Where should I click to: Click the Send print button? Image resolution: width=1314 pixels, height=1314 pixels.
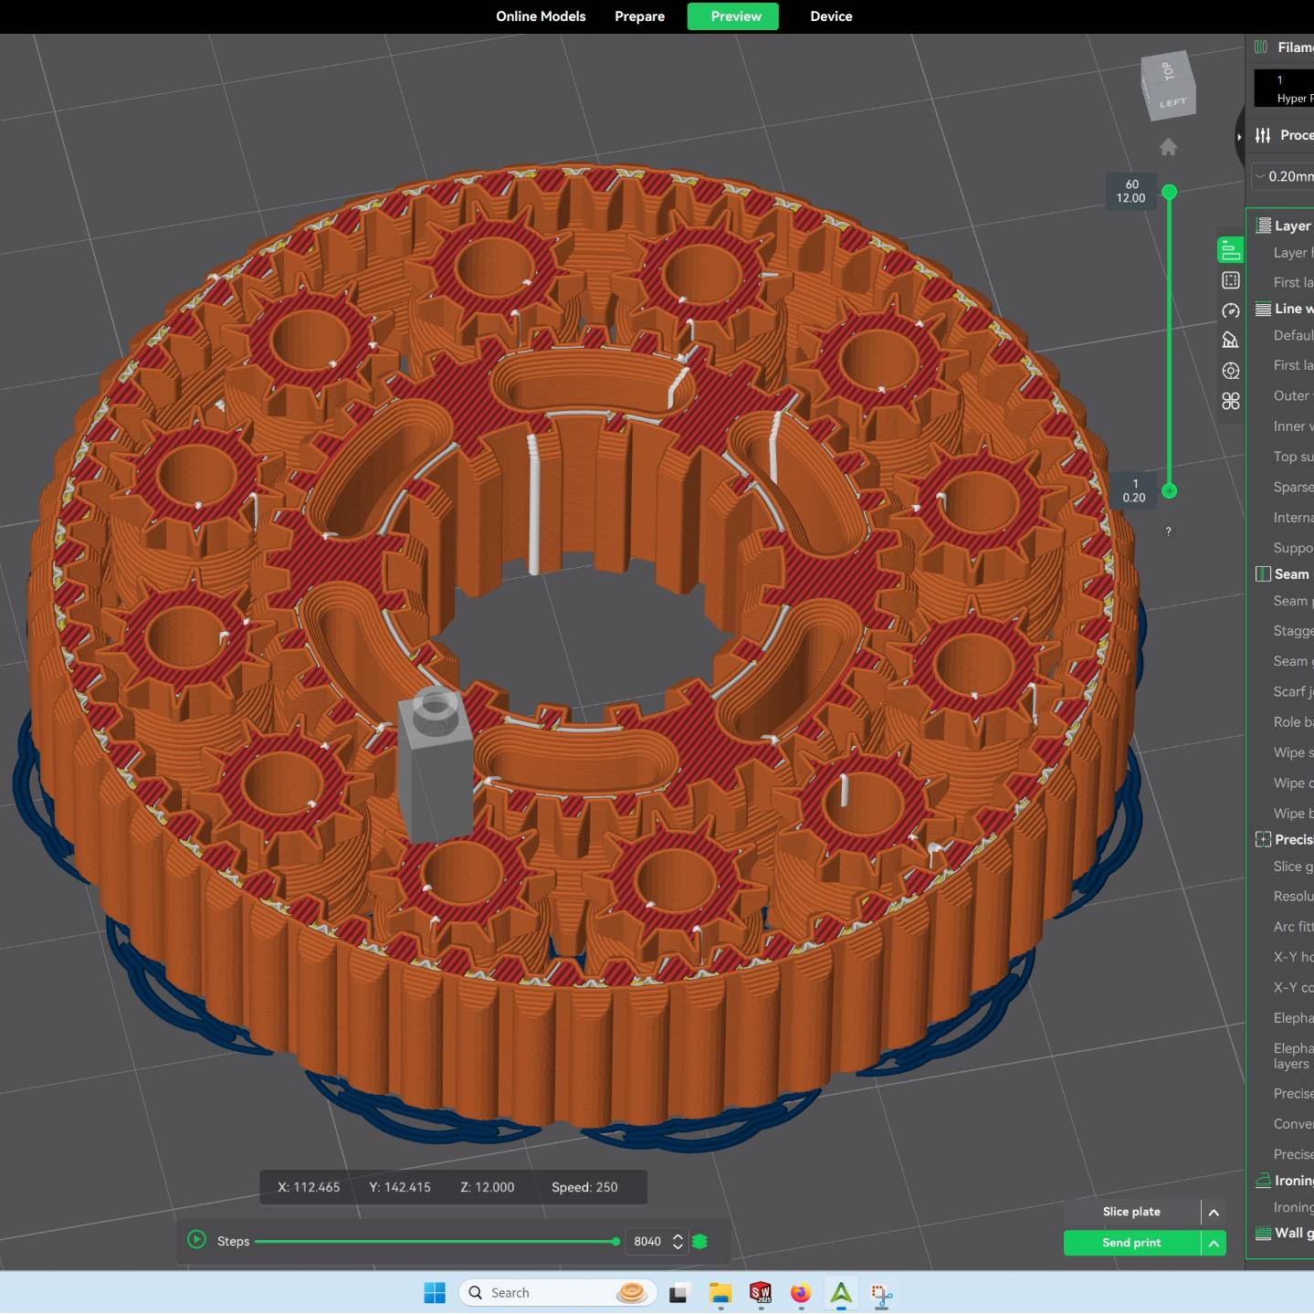(1131, 1243)
